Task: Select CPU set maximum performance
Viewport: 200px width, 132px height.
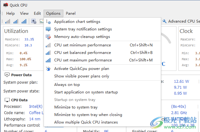Action: pos(102,60)
